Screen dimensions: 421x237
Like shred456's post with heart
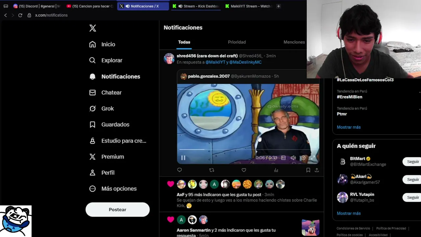pyautogui.click(x=244, y=170)
